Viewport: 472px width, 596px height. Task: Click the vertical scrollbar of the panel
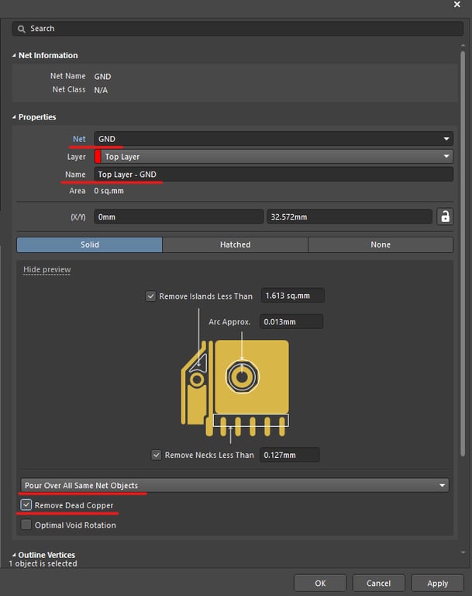pyautogui.click(x=463, y=253)
